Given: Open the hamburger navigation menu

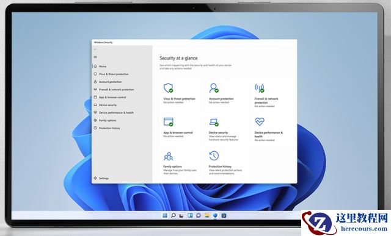Looking at the screenshot, I should [x=95, y=57].
